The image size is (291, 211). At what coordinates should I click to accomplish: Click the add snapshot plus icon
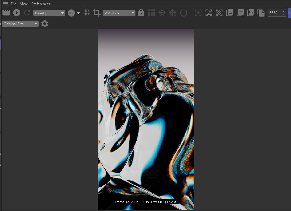click(x=240, y=13)
